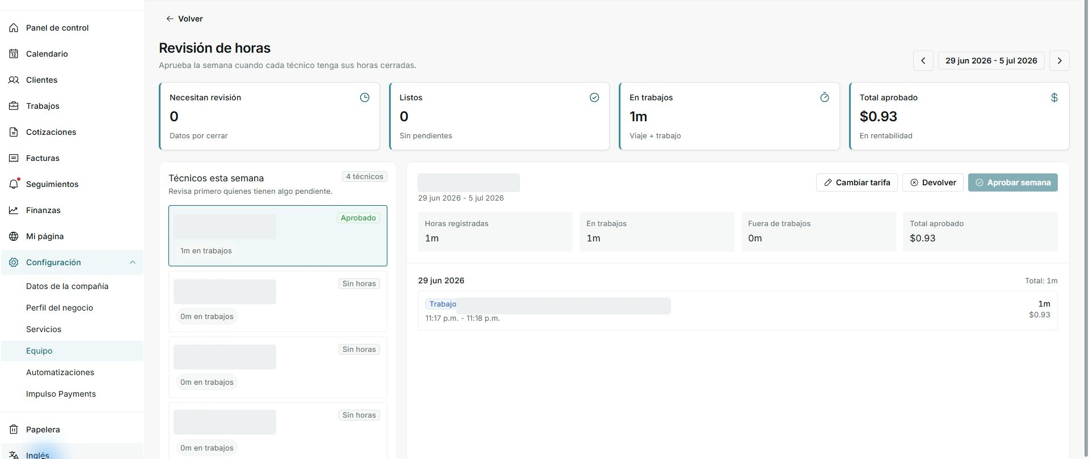Click the Clientes people icon
Image resolution: width=1089 pixels, height=459 pixels.
tap(14, 80)
